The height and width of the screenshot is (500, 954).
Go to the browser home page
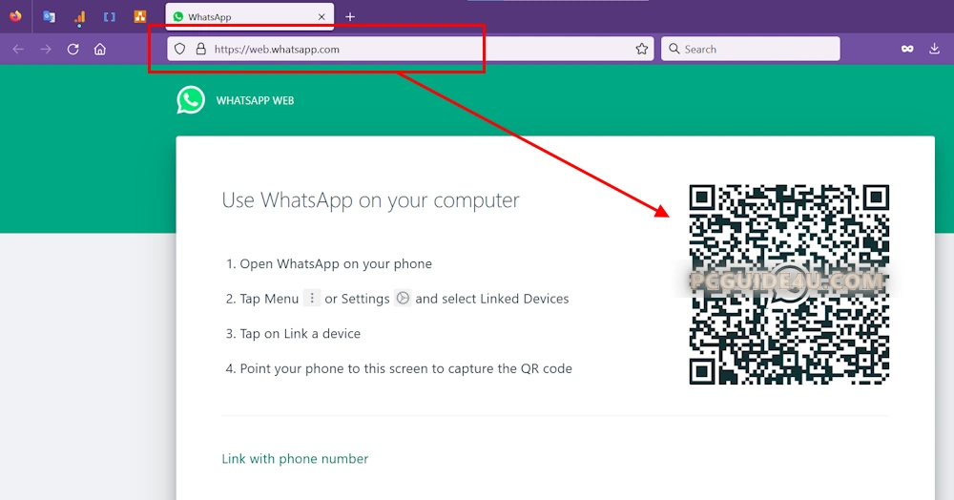(100, 50)
